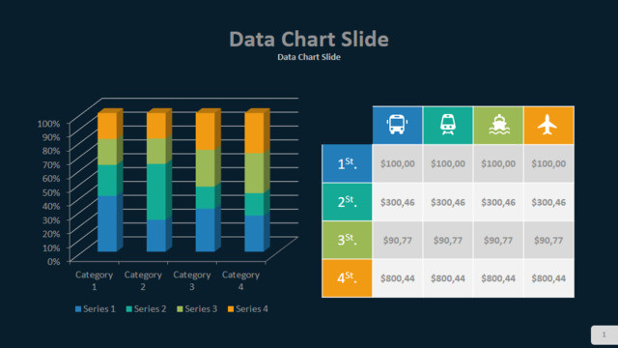Select the Series 4 orange legend entry
Image resolution: width=618 pixels, height=348 pixels.
click(248, 309)
